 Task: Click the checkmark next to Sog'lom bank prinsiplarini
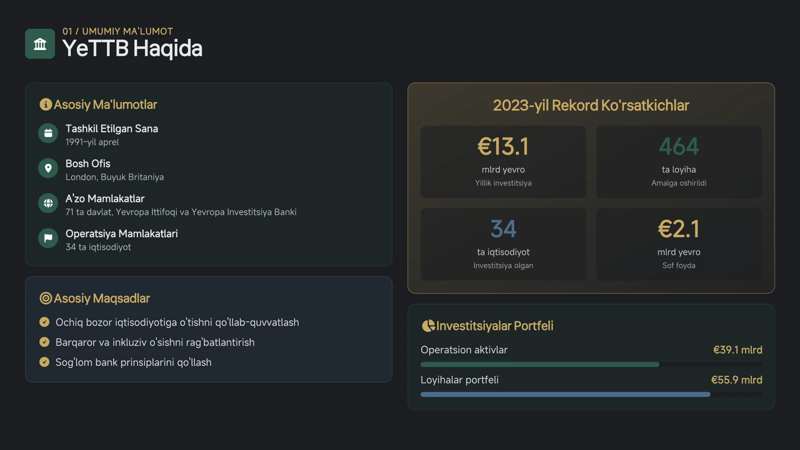(x=44, y=362)
